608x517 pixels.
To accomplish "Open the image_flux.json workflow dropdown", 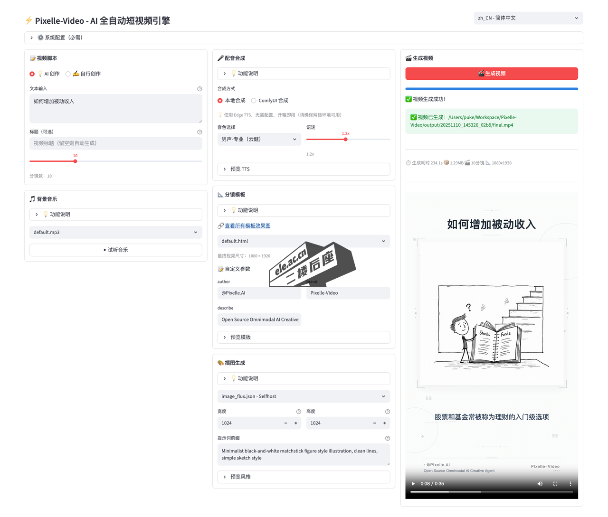I will point(304,396).
